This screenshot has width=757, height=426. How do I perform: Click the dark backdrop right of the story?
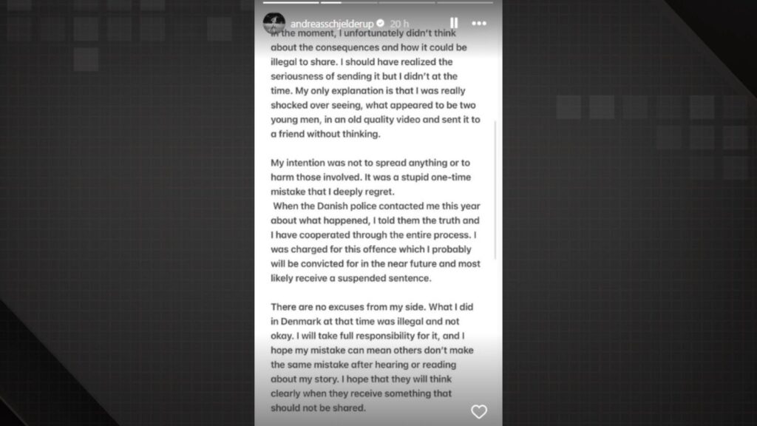(628, 222)
